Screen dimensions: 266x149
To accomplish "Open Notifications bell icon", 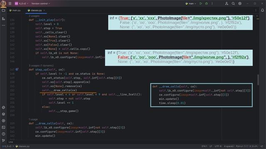I will [262, 10].
